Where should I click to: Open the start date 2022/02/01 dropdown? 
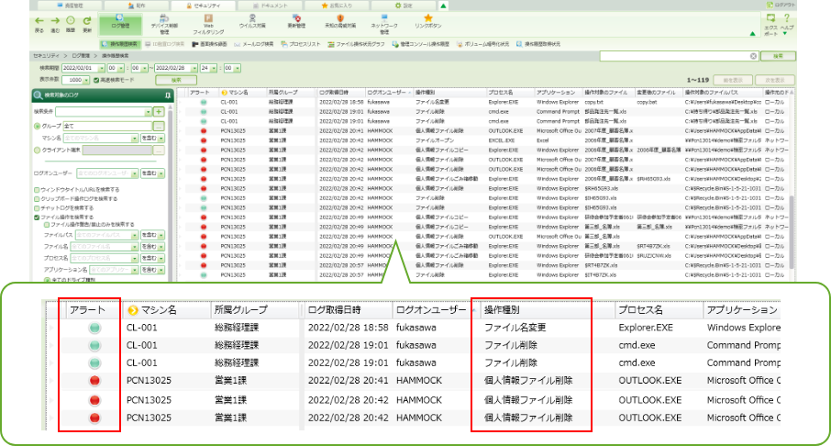[x=101, y=69]
